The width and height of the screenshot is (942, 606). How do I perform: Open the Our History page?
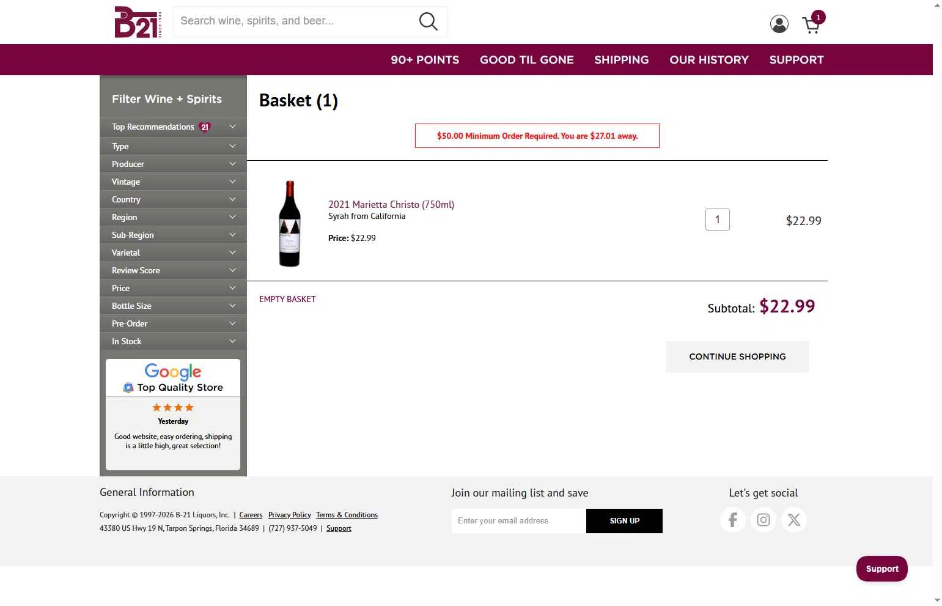(709, 60)
